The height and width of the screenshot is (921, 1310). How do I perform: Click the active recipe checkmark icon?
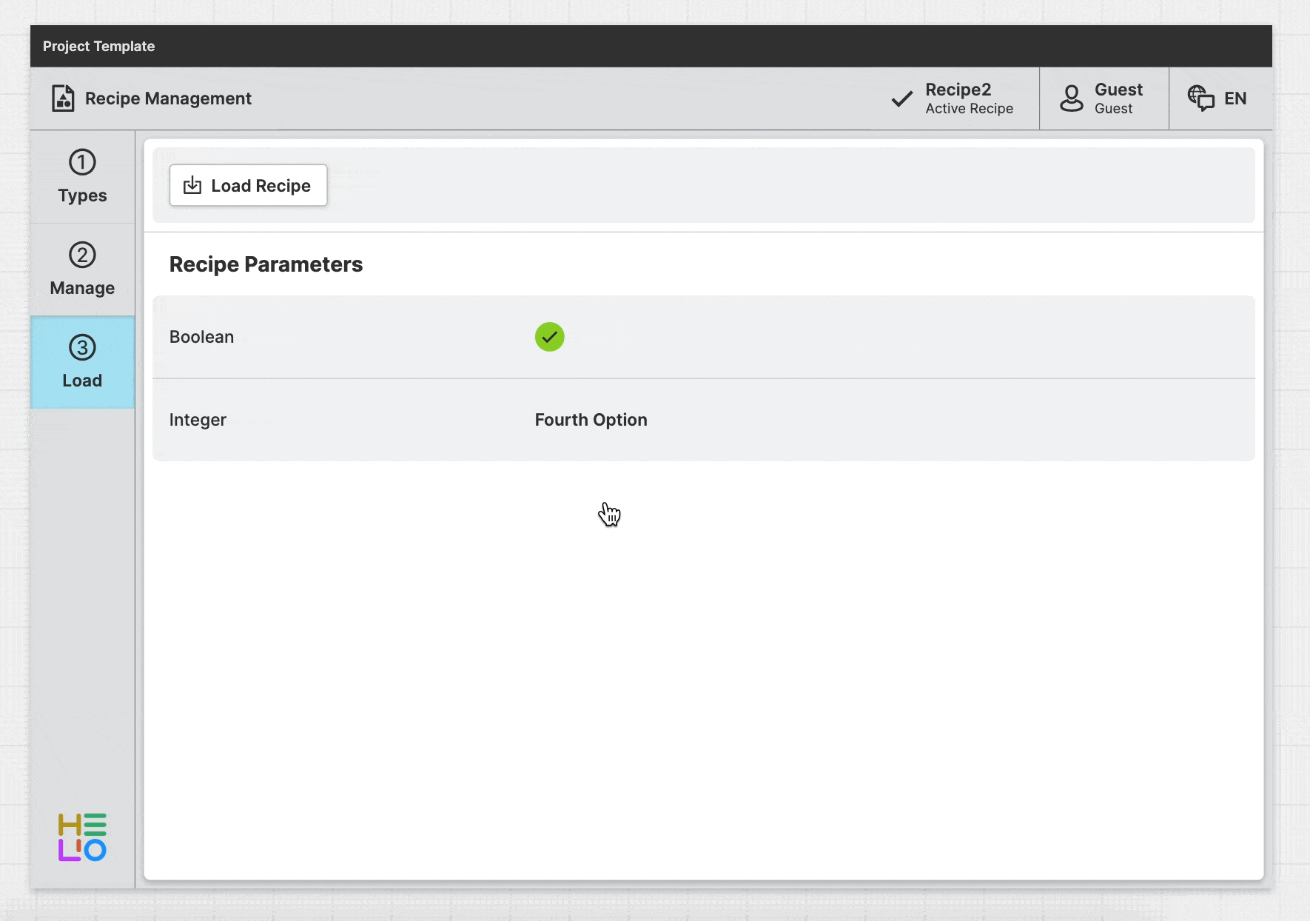(901, 98)
